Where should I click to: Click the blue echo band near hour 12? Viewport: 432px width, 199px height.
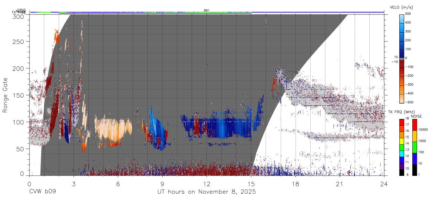(222, 127)
